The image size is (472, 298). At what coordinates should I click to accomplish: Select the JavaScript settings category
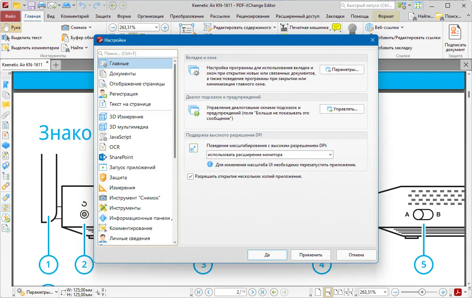tap(135, 137)
